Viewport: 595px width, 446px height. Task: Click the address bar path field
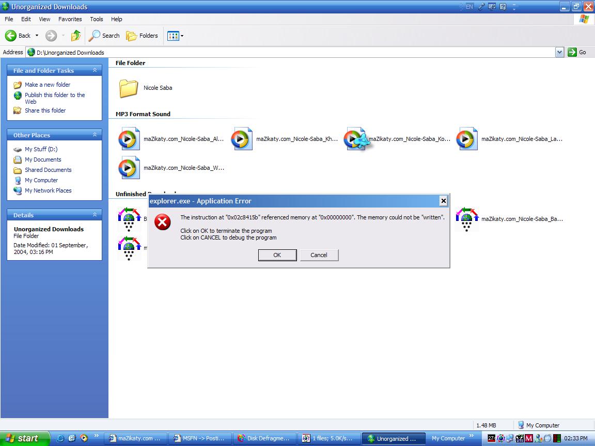[291, 52]
